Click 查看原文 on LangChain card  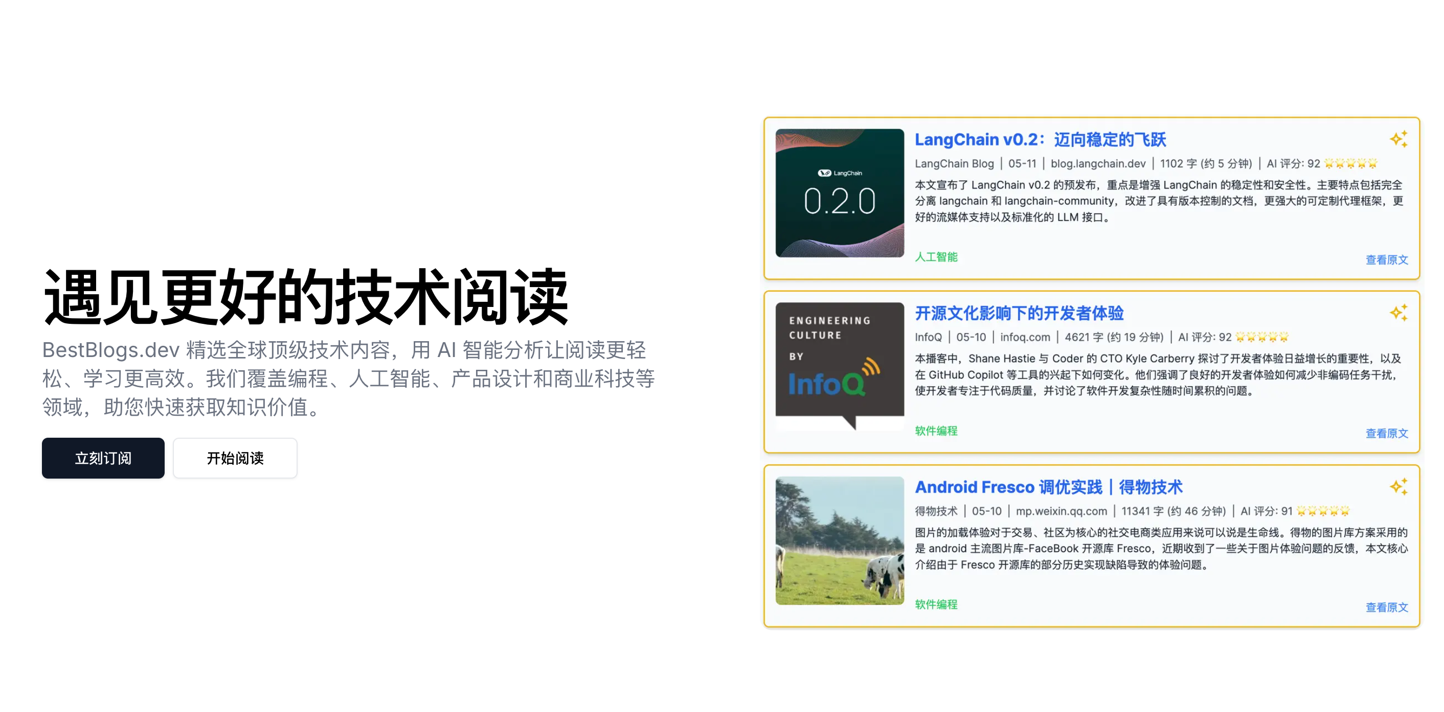(x=1386, y=260)
